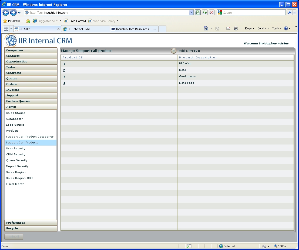Open the Support sidebar section

coord(31,96)
